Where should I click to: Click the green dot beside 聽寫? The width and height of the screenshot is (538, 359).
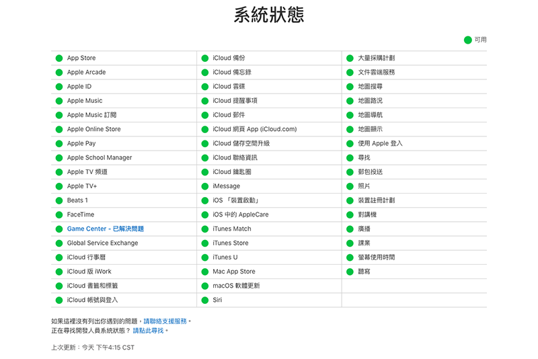(350, 272)
